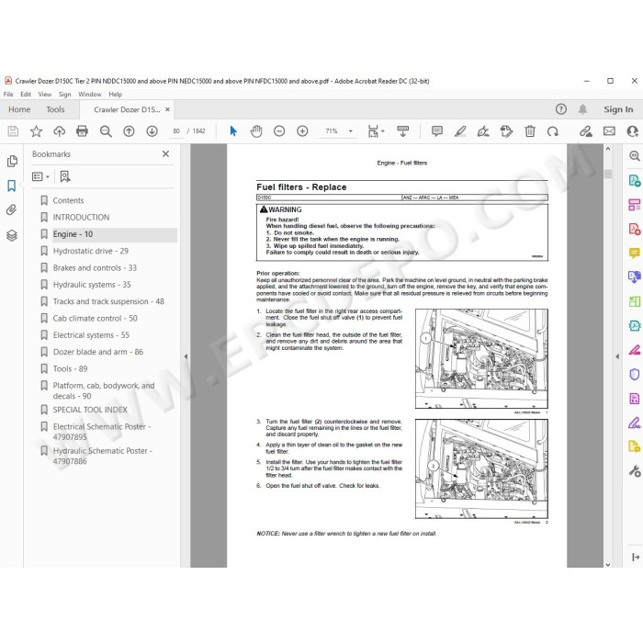Collapse left navigation pane arrow
643x643 pixels.
click(x=186, y=356)
